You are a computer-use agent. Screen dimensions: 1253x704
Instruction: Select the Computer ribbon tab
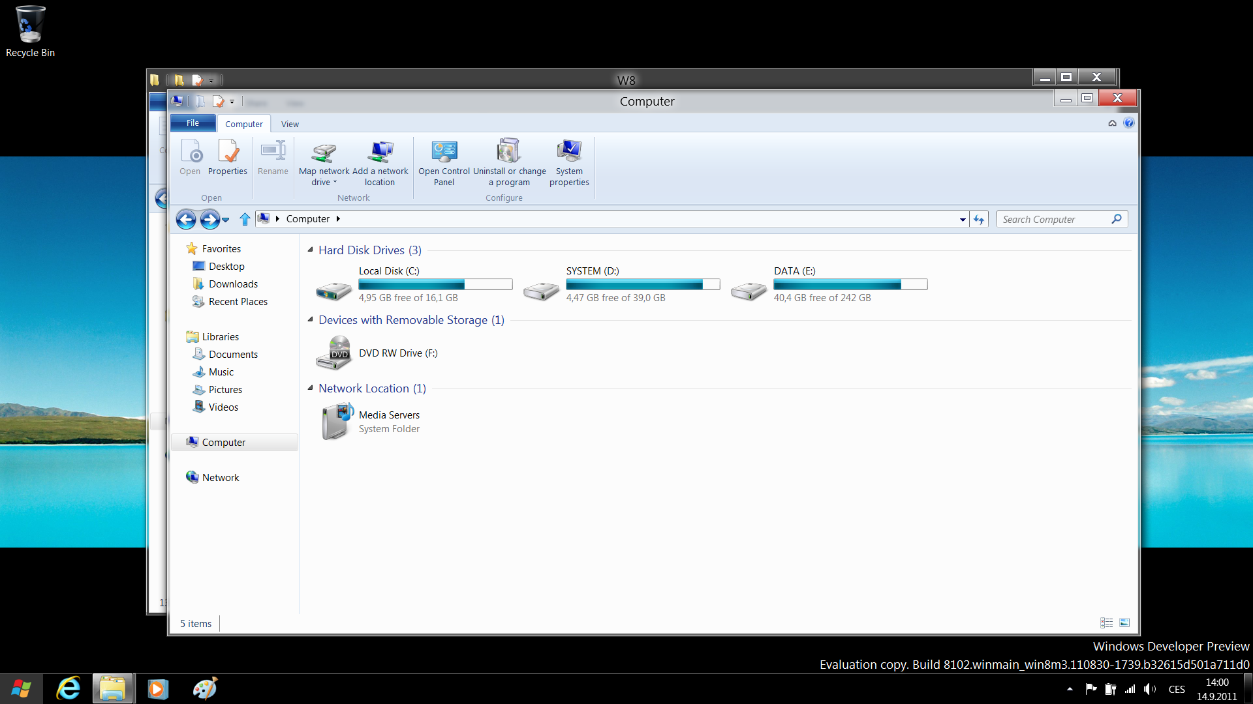(244, 124)
